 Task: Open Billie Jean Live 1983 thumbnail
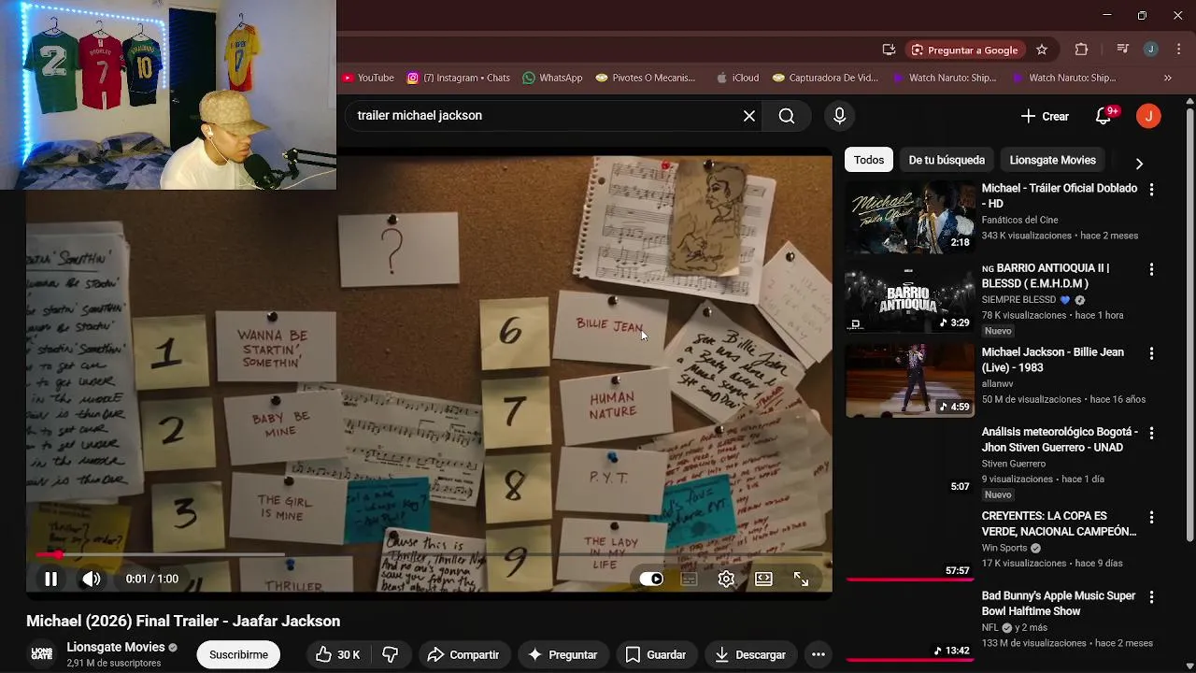tap(910, 379)
